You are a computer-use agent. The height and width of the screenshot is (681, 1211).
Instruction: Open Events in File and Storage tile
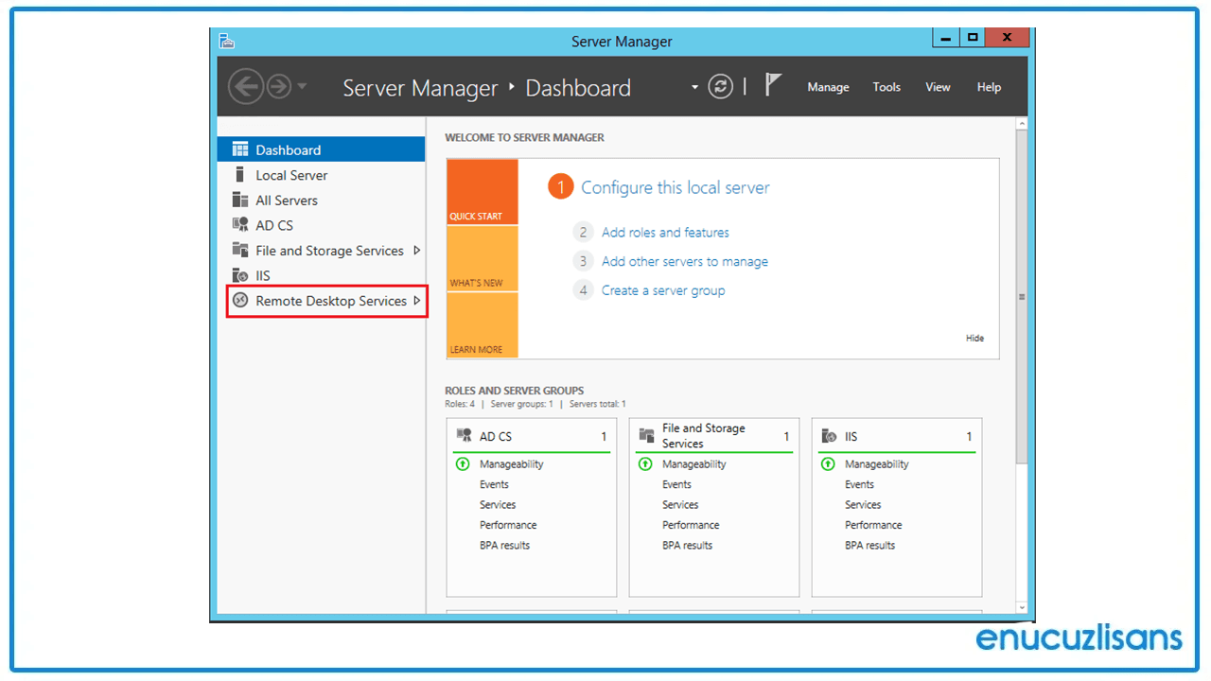(676, 484)
